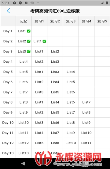Open the settings gear in status bar
Screen dimensions: 110x169
(14, 3)
